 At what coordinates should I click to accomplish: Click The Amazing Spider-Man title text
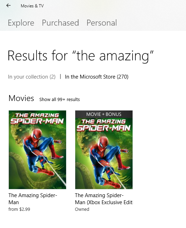pos(33,199)
